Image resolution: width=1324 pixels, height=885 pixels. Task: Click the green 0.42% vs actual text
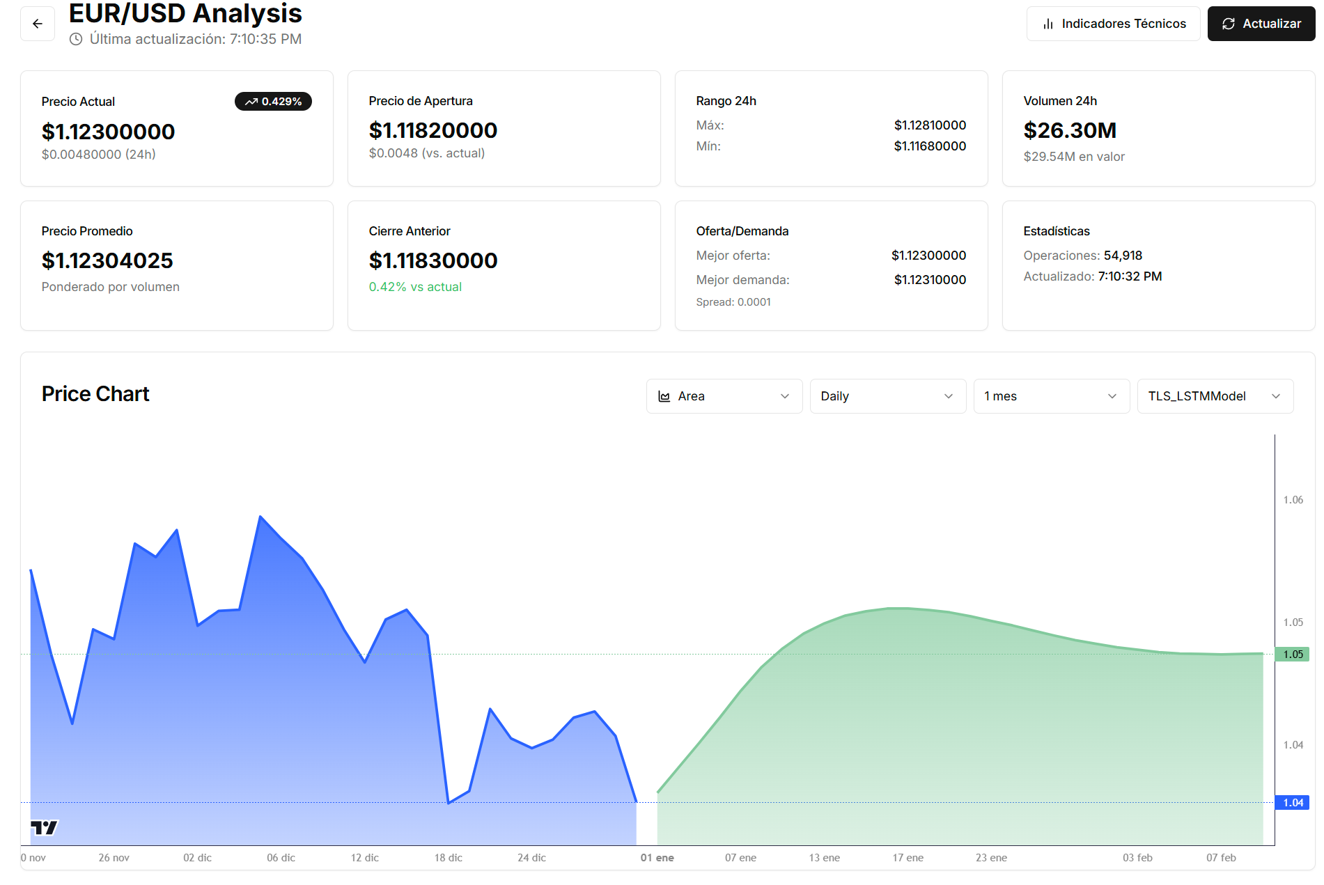415,287
